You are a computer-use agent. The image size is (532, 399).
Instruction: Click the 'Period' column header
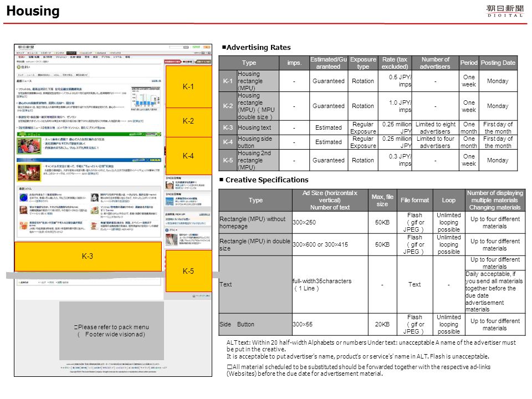point(469,63)
